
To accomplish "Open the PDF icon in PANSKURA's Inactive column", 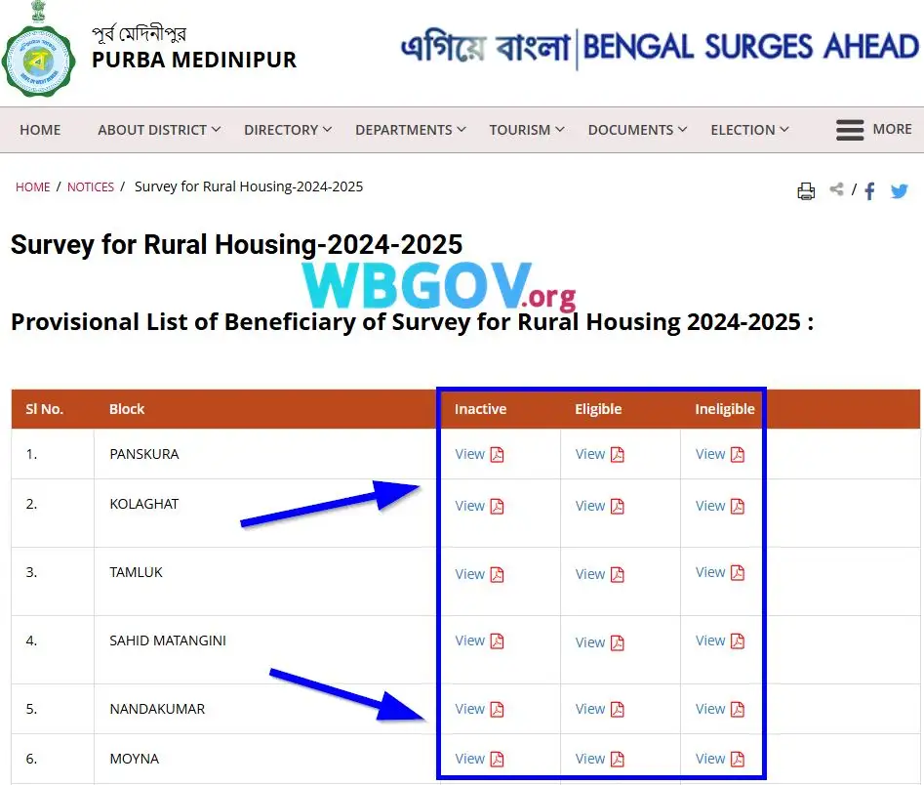I will pyautogui.click(x=496, y=454).
